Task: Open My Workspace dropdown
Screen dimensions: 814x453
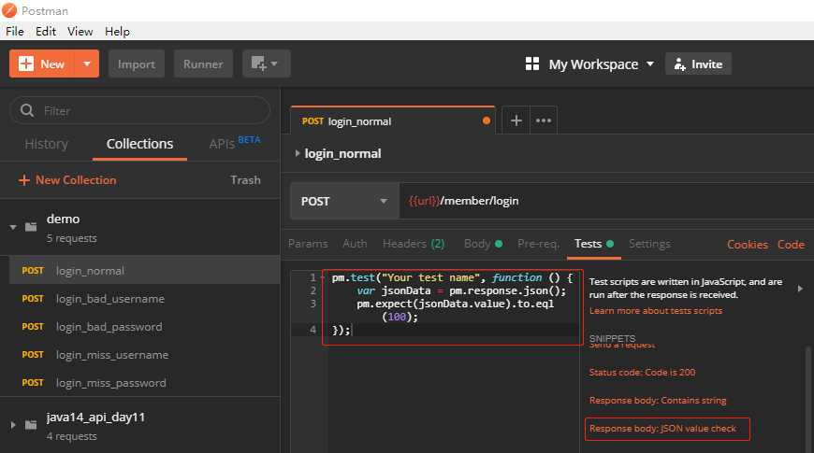Action: coord(602,64)
